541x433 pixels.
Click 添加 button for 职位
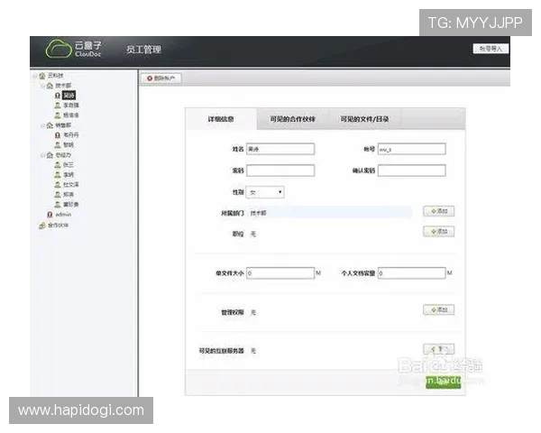(x=438, y=231)
